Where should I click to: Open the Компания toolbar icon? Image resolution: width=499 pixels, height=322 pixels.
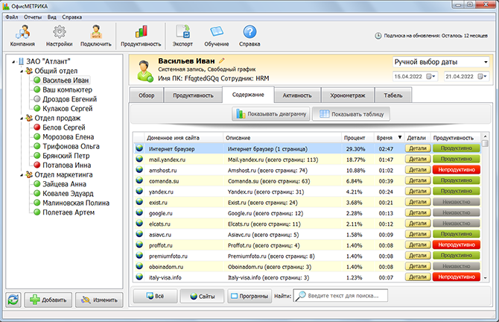click(x=24, y=35)
